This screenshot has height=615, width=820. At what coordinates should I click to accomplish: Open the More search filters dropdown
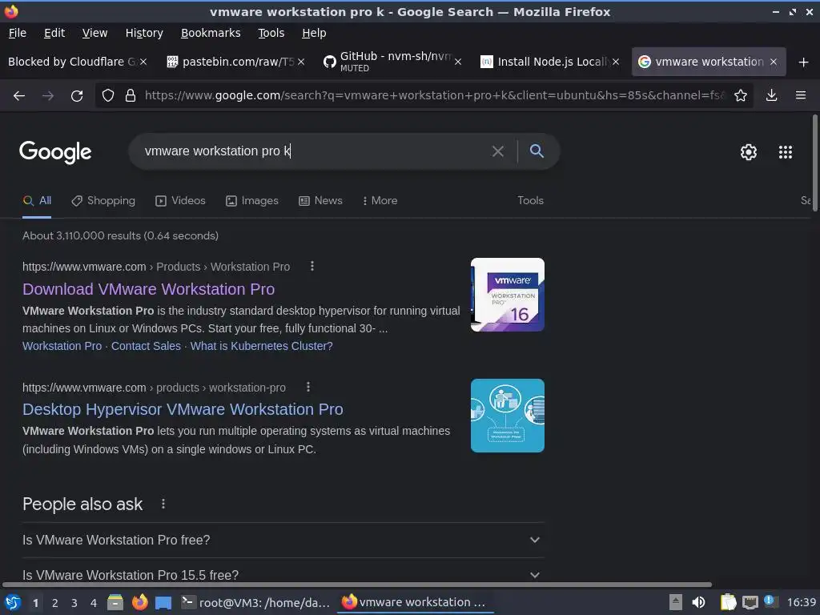(x=380, y=201)
